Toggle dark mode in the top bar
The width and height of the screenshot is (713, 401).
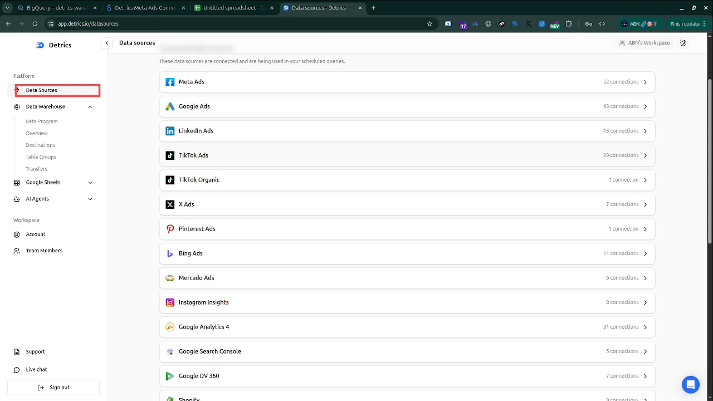pyautogui.click(x=683, y=42)
